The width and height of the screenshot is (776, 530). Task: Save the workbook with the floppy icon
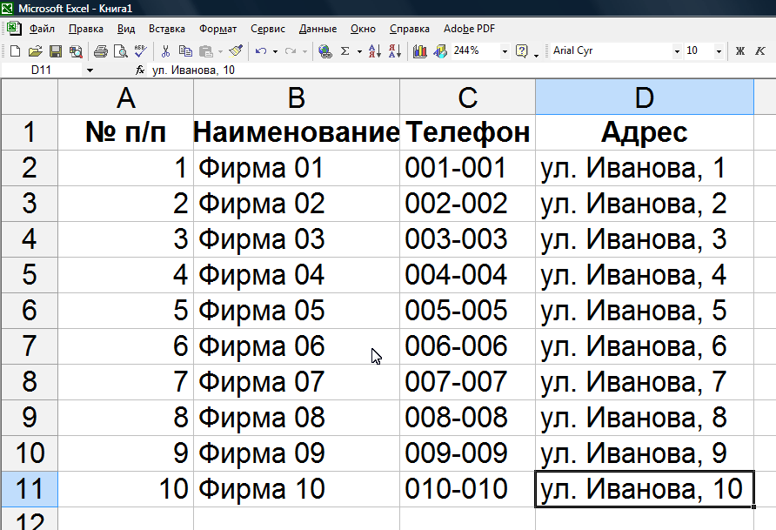(x=56, y=51)
